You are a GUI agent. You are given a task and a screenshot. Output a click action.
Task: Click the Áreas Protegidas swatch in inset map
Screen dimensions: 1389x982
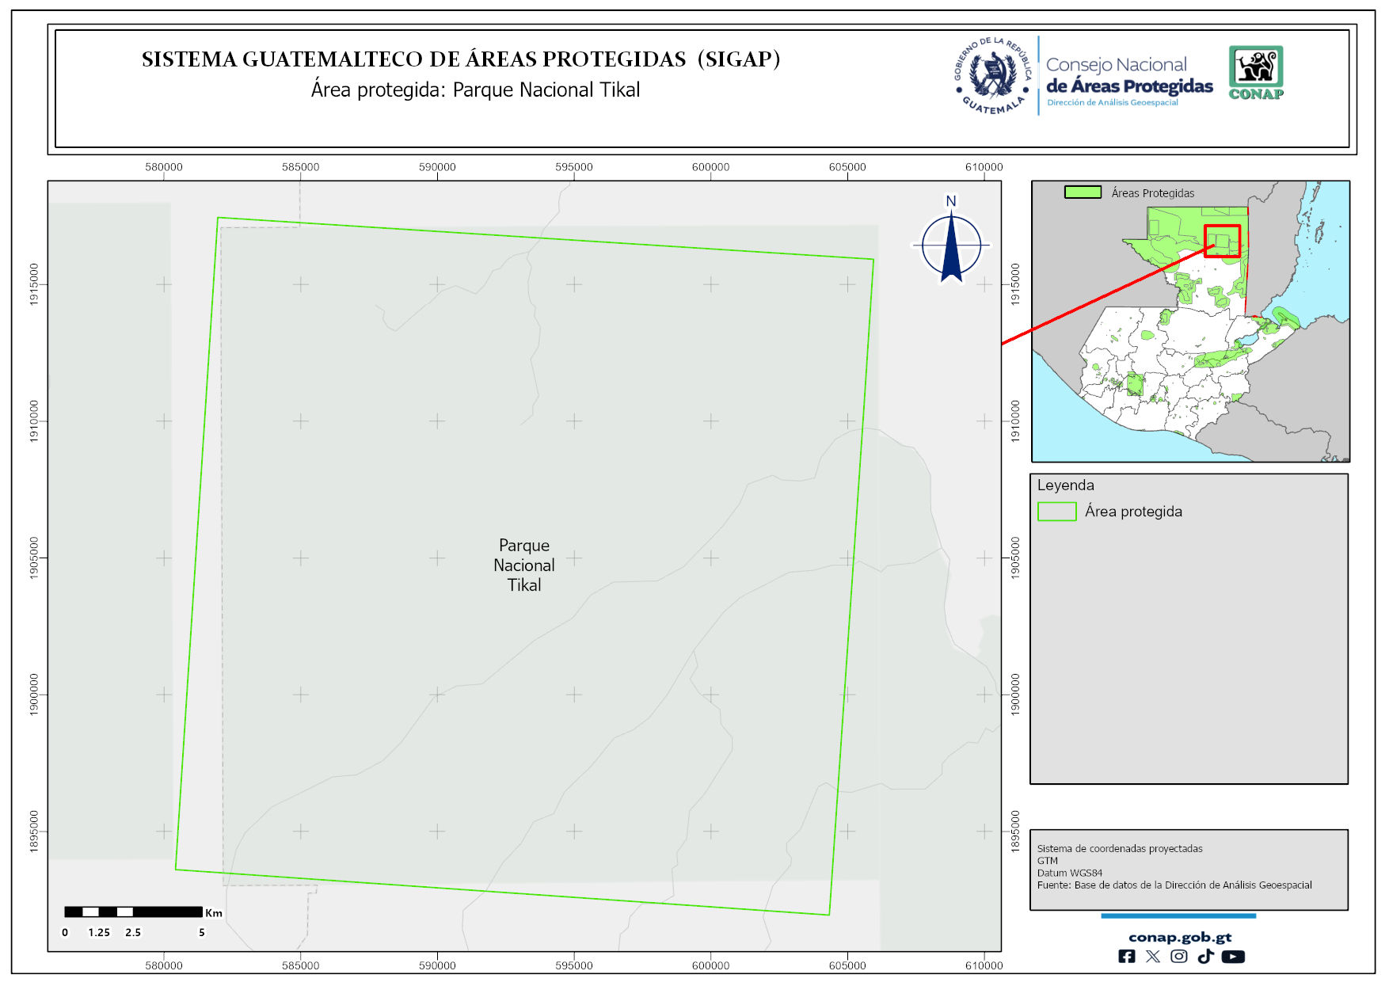[1083, 192]
